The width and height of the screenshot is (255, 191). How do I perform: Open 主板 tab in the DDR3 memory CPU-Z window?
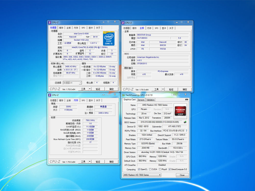click(69, 100)
